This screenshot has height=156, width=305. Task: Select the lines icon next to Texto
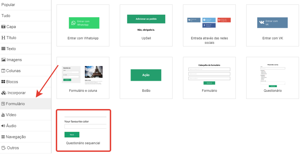[3, 49]
